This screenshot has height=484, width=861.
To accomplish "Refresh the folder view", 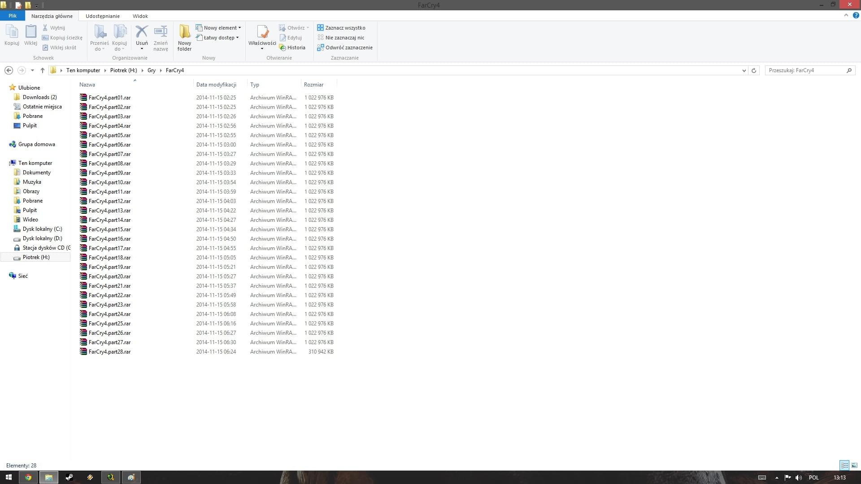I will click(x=754, y=70).
